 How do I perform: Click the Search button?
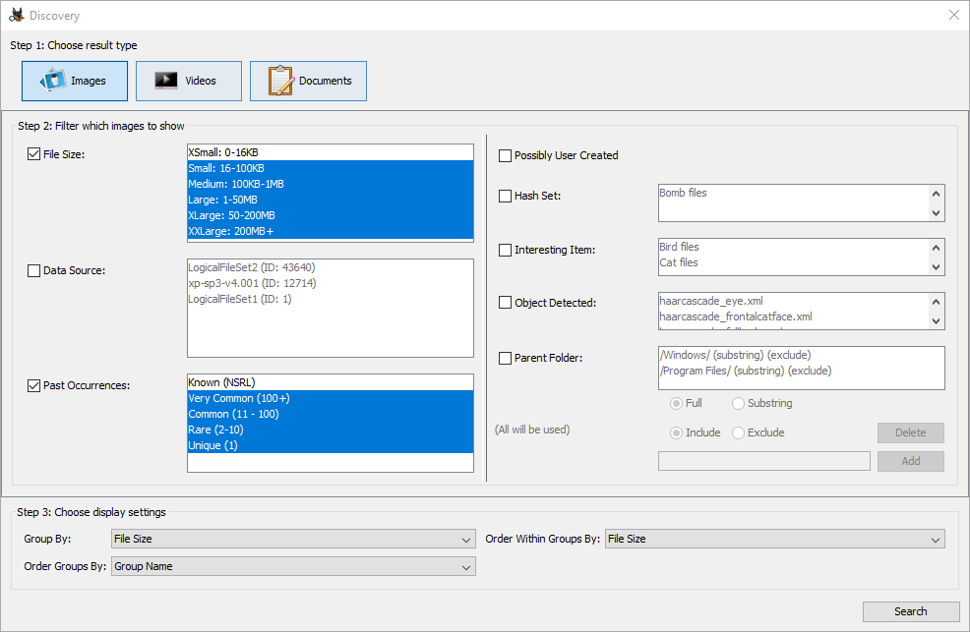tap(911, 611)
